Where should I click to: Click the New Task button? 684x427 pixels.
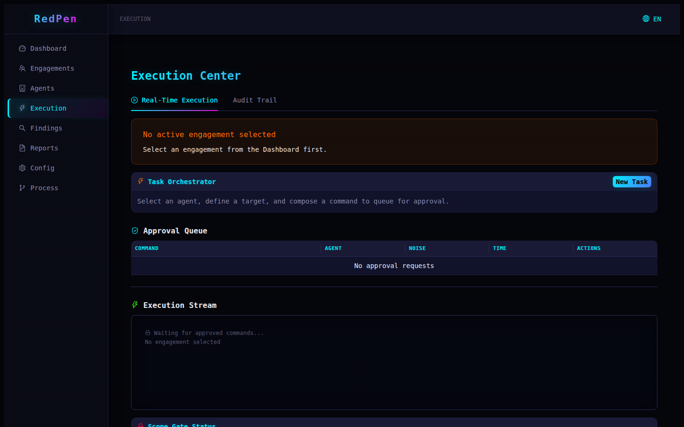coord(632,182)
